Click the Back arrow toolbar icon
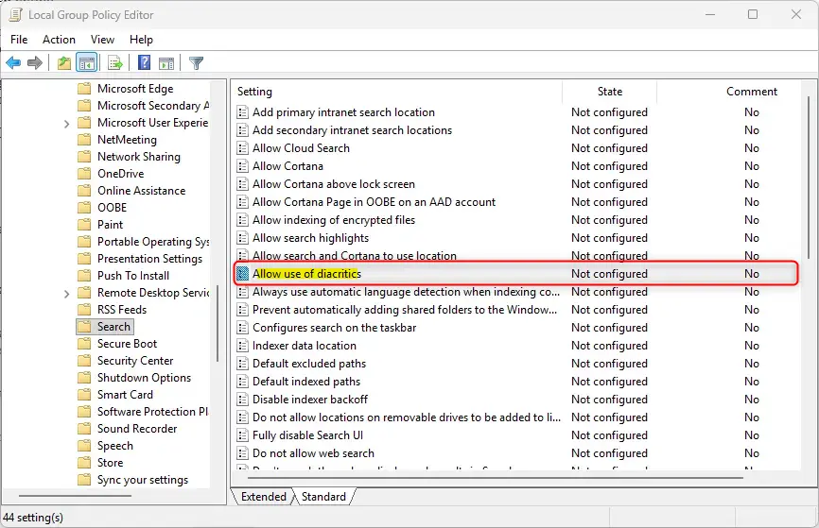 coord(13,63)
